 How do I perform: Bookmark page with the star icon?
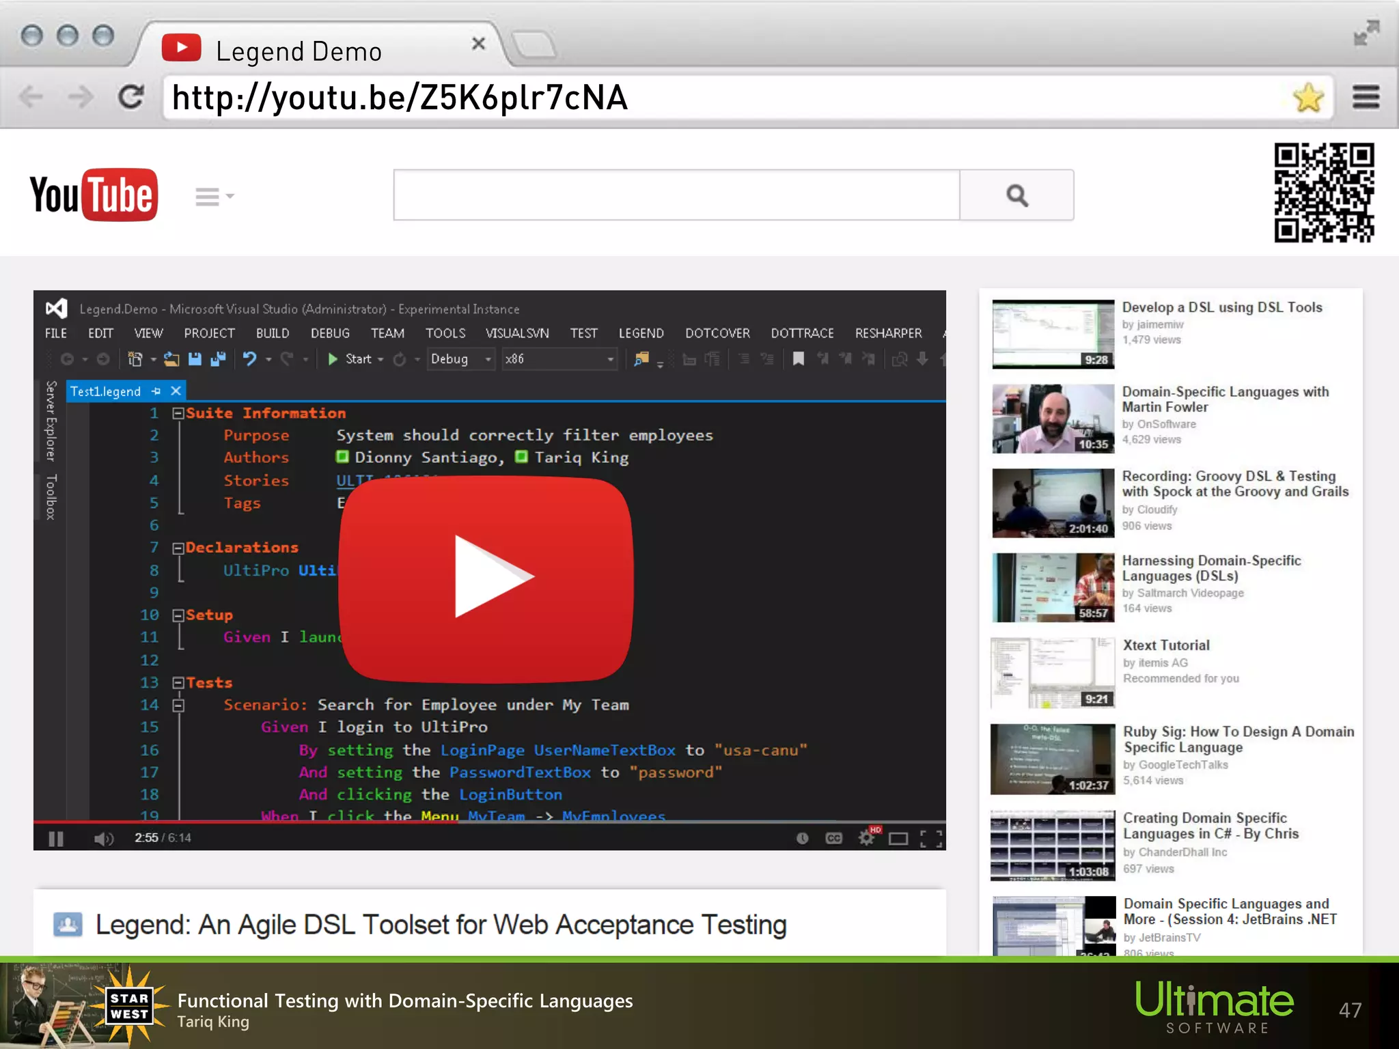1308,97
